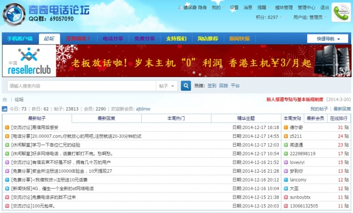The width and height of the screenshot is (353, 213).
Task: Open the 帖子 search type dropdown
Action: tap(167, 86)
